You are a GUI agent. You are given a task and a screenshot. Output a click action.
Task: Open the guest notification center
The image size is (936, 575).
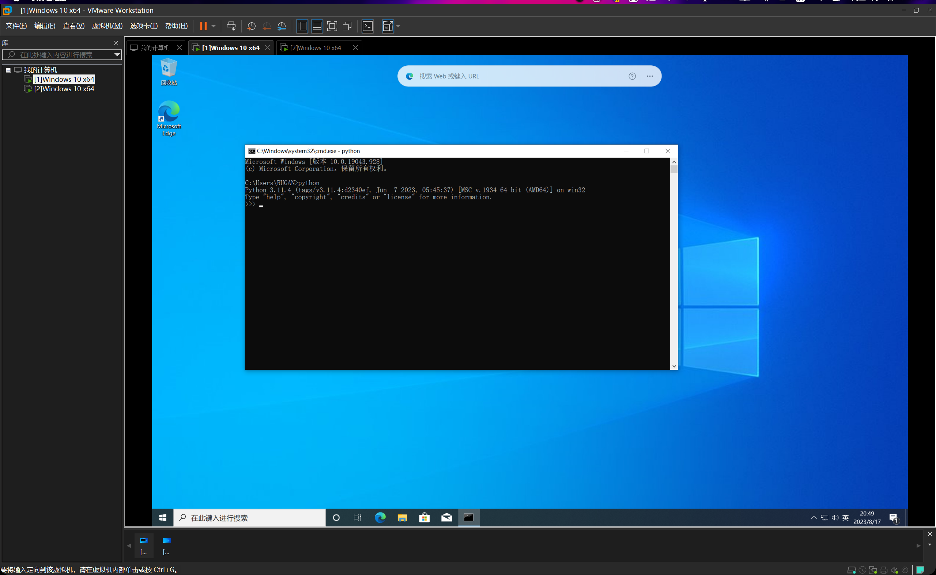coord(894,518)
